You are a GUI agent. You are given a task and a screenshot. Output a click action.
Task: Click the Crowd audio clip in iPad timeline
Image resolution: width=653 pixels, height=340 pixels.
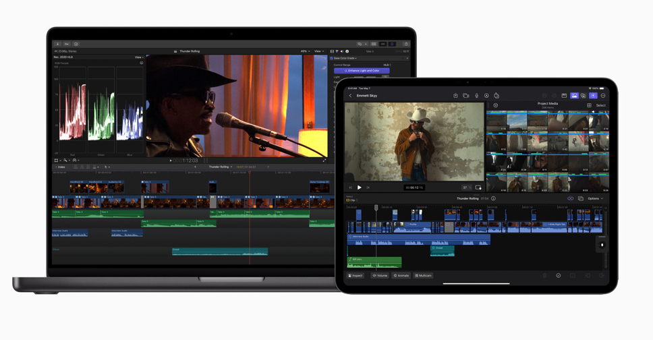coord(442,249)
